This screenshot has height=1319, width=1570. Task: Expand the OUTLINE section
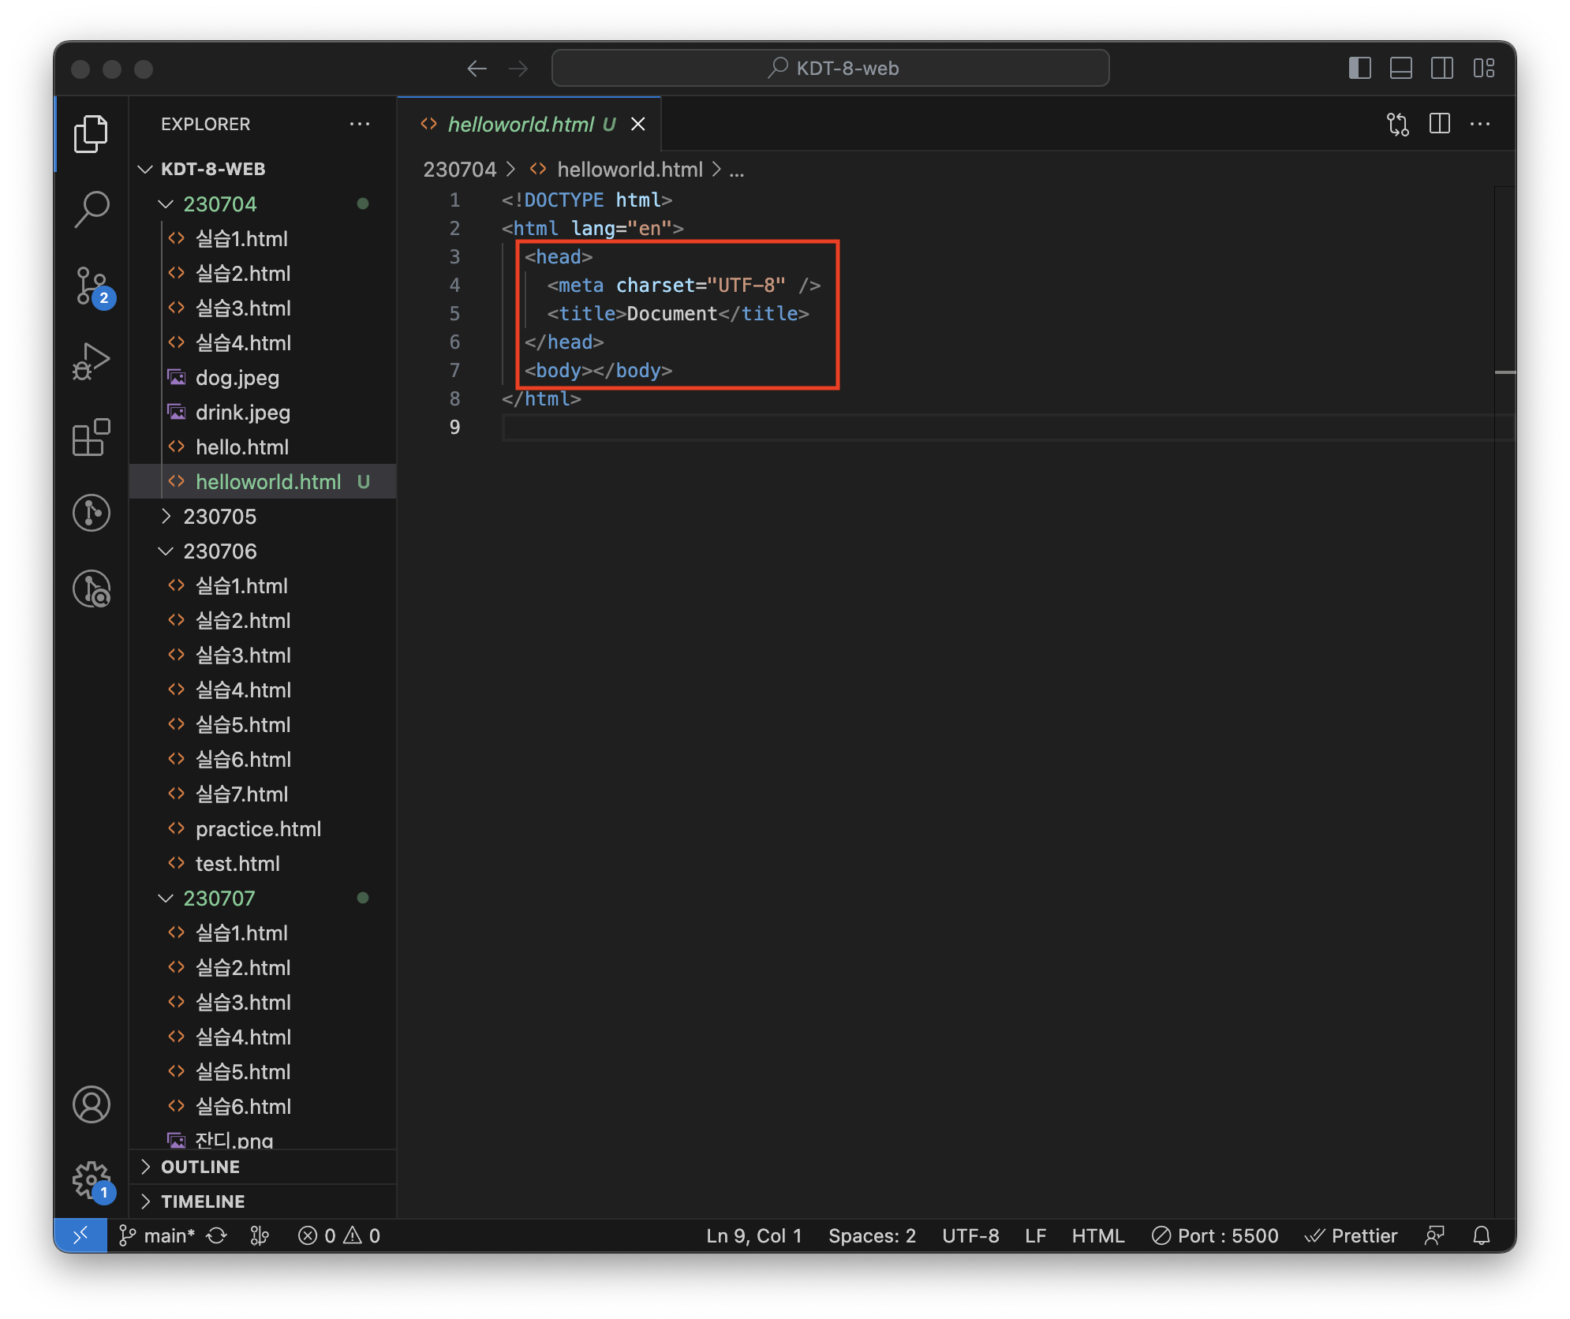tap(200, 1167)
